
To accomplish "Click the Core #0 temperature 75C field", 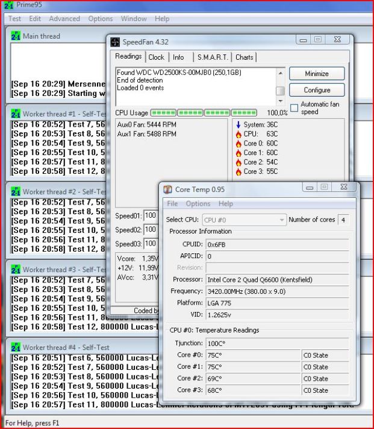I will 253,355.
